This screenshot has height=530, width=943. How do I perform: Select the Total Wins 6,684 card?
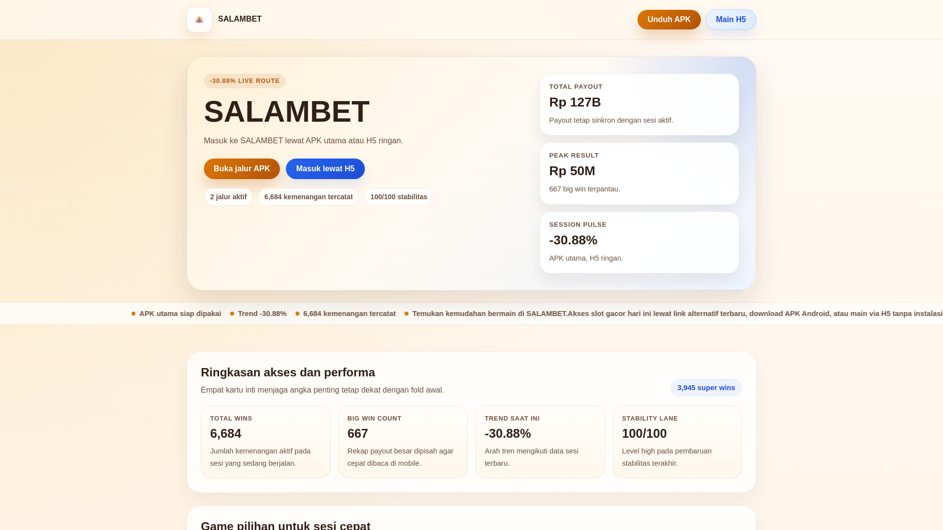point(265,442)
